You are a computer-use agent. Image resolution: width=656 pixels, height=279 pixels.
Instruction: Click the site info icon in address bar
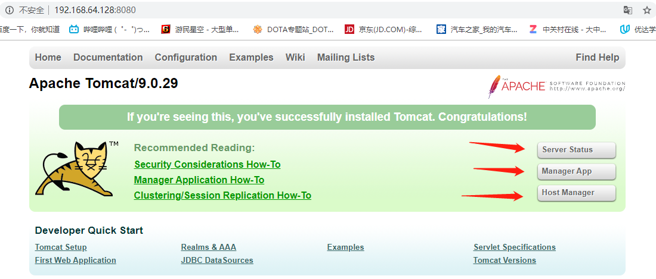coord(9,10)
